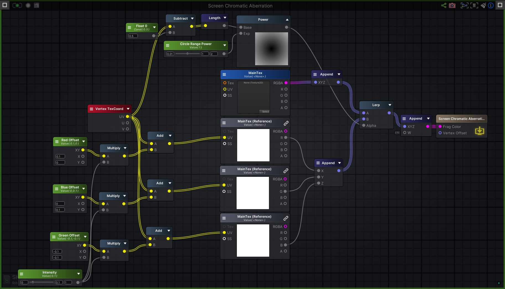This screenshot has height=289, width=505.
Task: Click the console/log icon near the top-left
Action: [36, 5]
